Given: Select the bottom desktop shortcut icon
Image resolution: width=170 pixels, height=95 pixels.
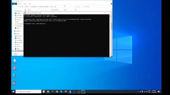Looking at the screenshot, I should pos(15,83).
